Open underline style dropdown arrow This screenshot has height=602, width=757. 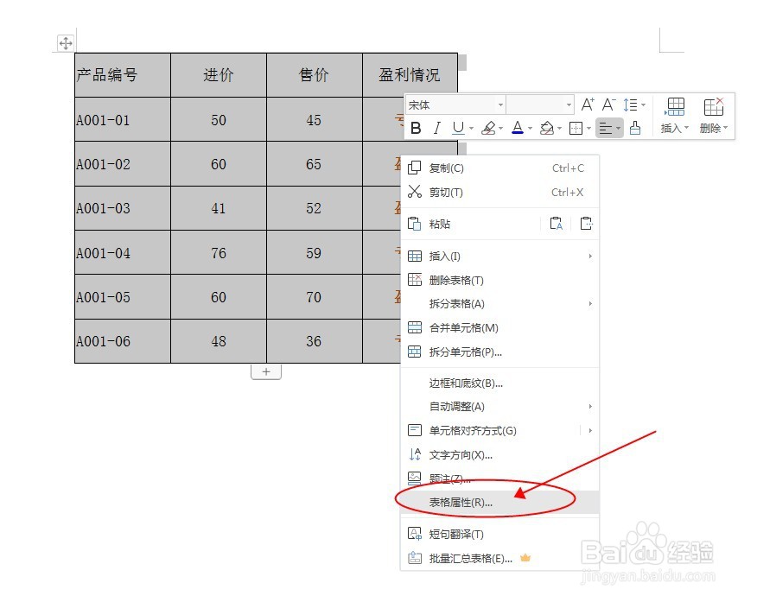[471, 129]
